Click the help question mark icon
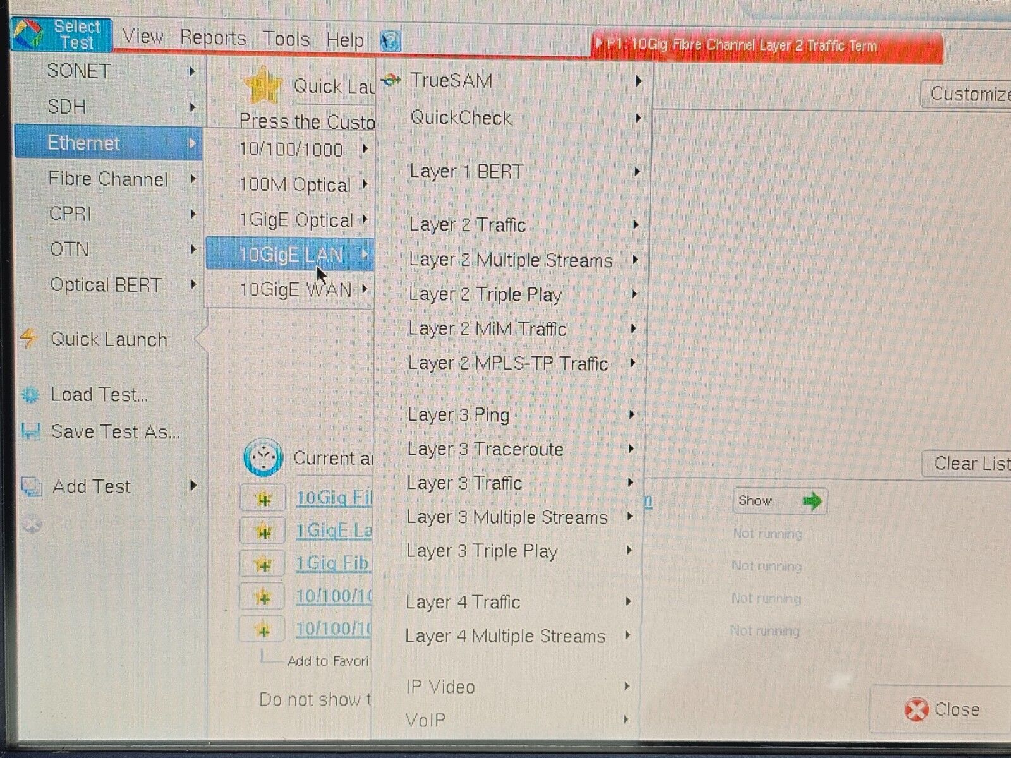 pos(390,42)
